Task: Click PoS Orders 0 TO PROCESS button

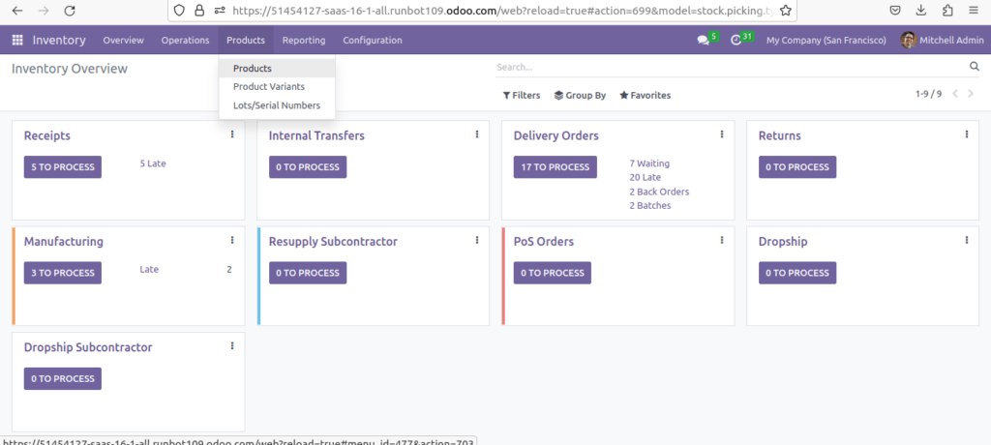Action: click(553, 273)
